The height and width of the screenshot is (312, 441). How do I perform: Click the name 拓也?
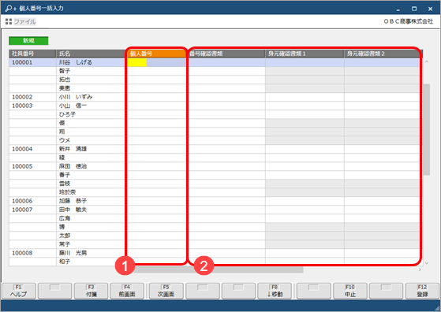[65, 80]
